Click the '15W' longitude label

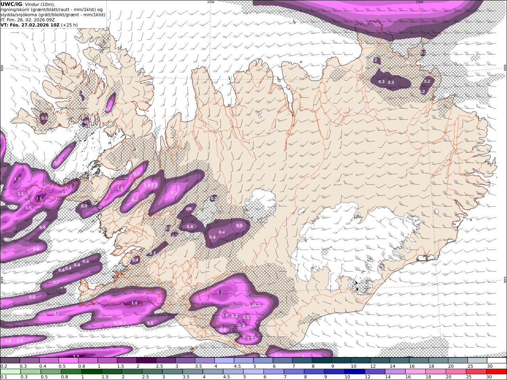pos(419,2)
